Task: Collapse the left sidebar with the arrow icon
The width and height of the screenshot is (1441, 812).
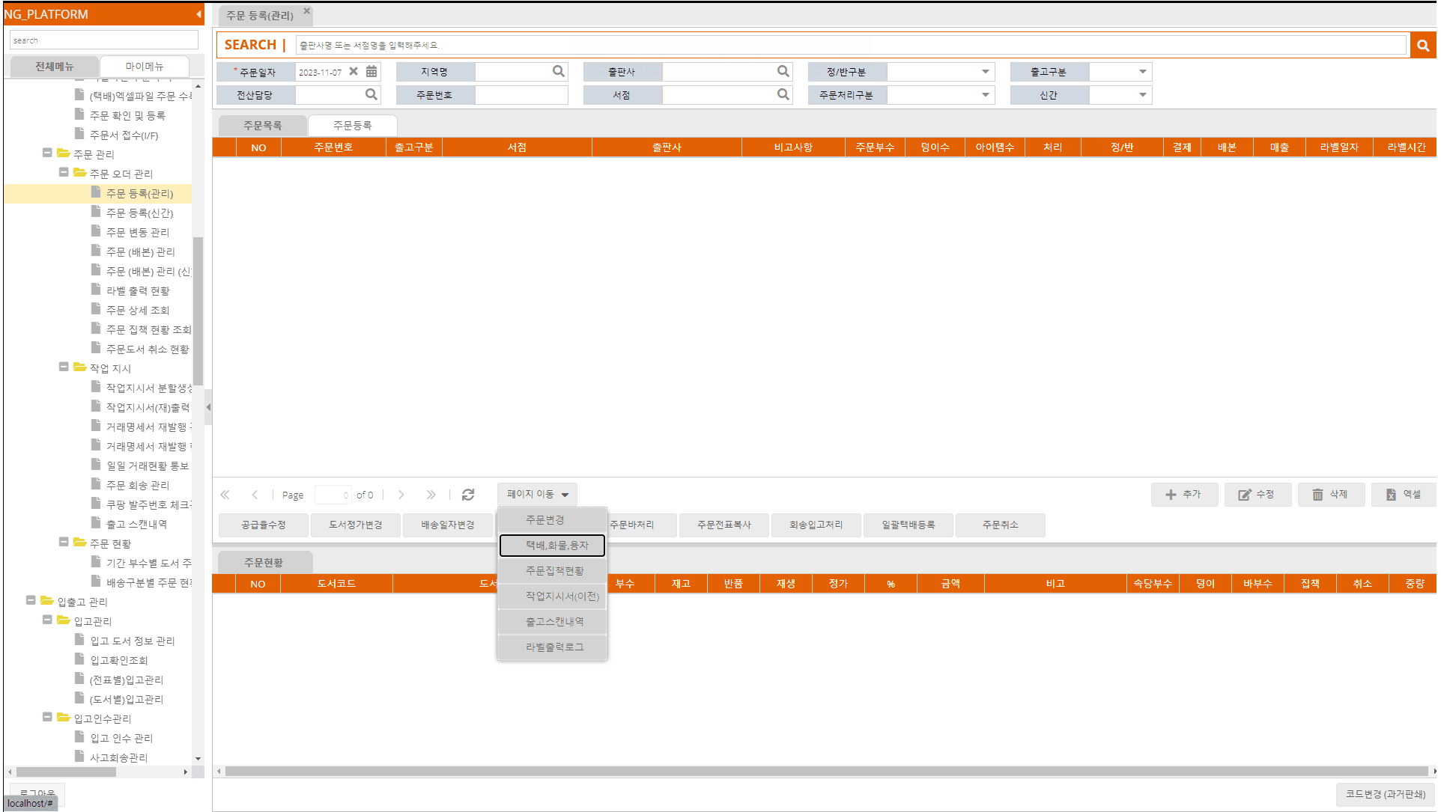Action: 198,14
